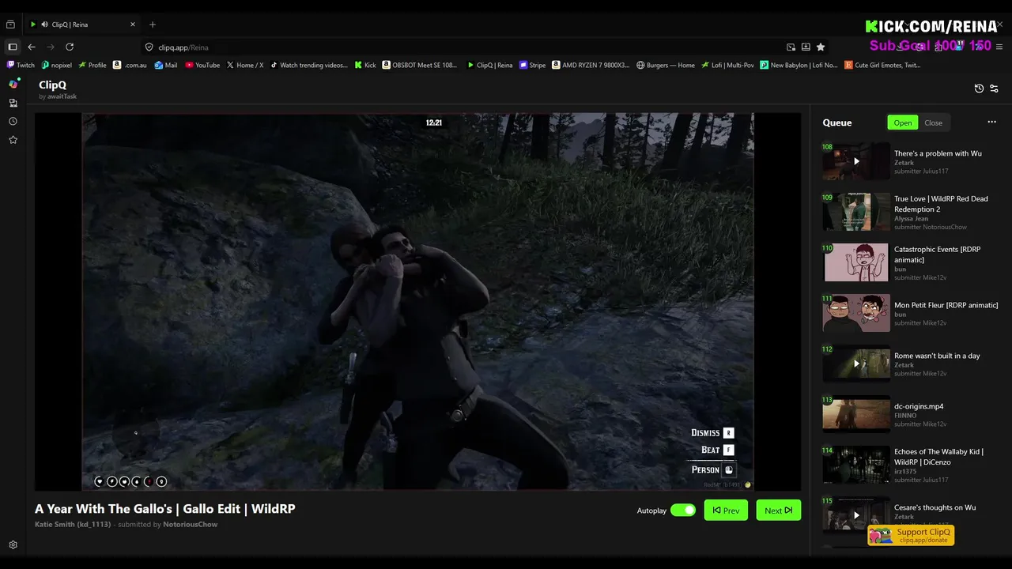1012x569 pixels.
Task: Open ClipQ queue history icon
Action: (979, 89)
